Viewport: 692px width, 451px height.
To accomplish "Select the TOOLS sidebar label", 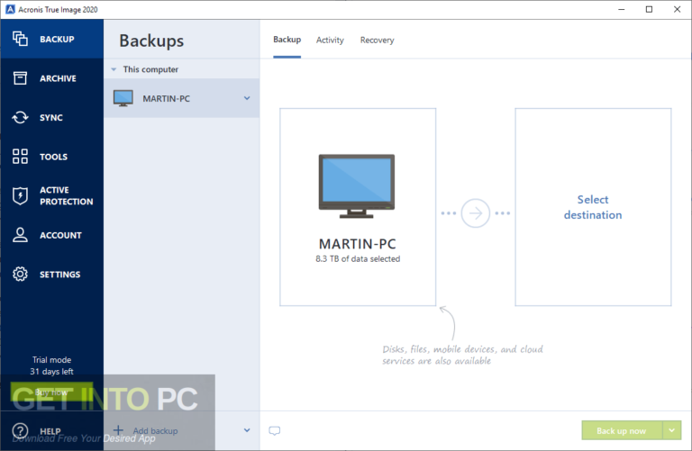I will pyautogui.click(x=53, y=157).
